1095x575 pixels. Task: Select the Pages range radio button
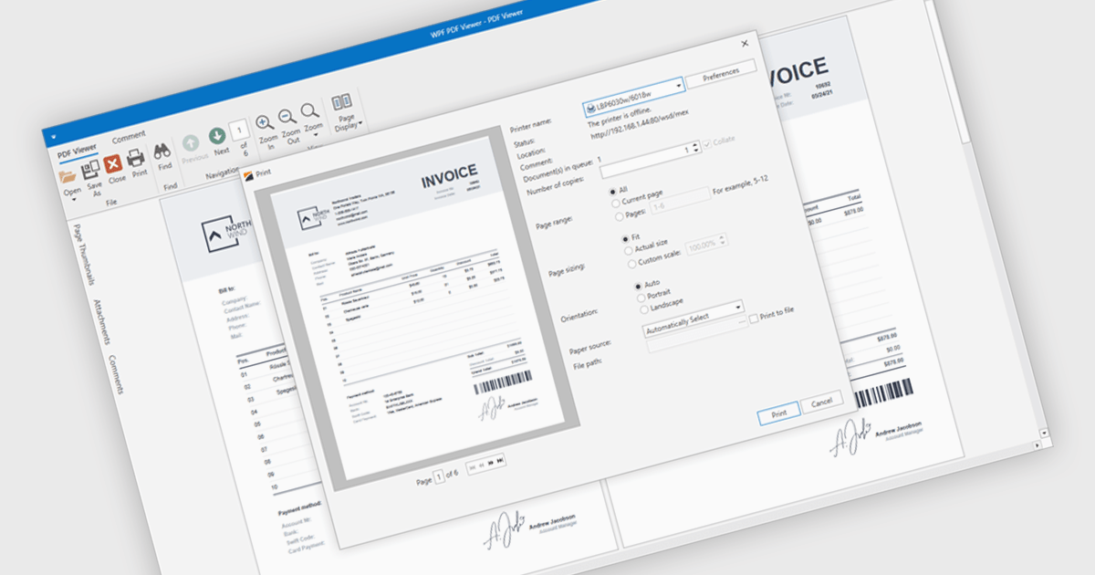coord(619,217)
